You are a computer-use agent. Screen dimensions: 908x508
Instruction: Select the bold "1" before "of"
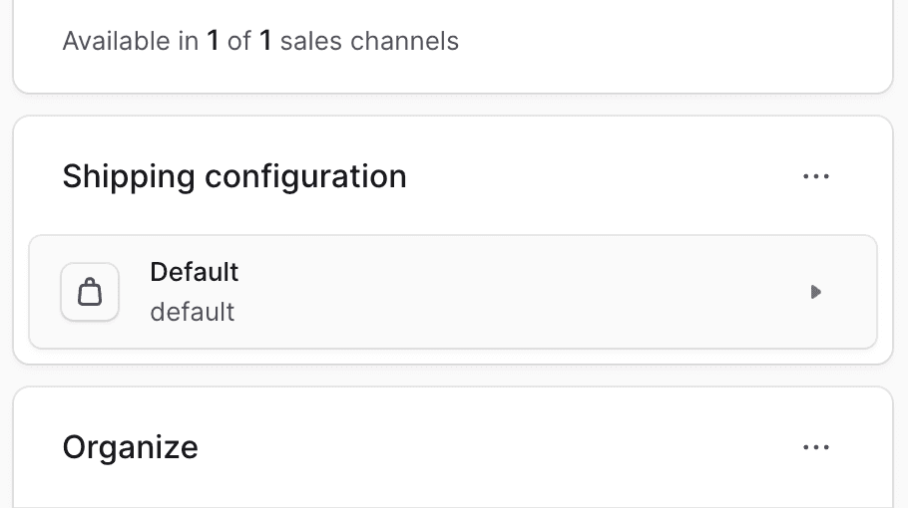[213, 42]
